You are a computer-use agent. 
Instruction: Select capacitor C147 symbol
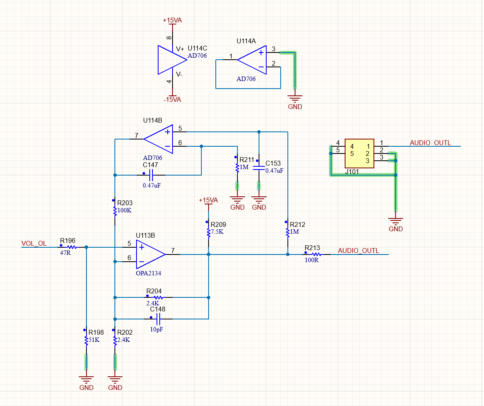point(151,175)
